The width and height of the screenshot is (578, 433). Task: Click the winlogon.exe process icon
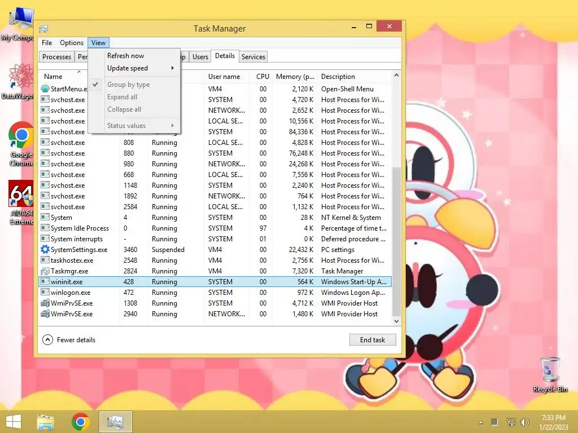pyautogui.click(x=45, y=293)
